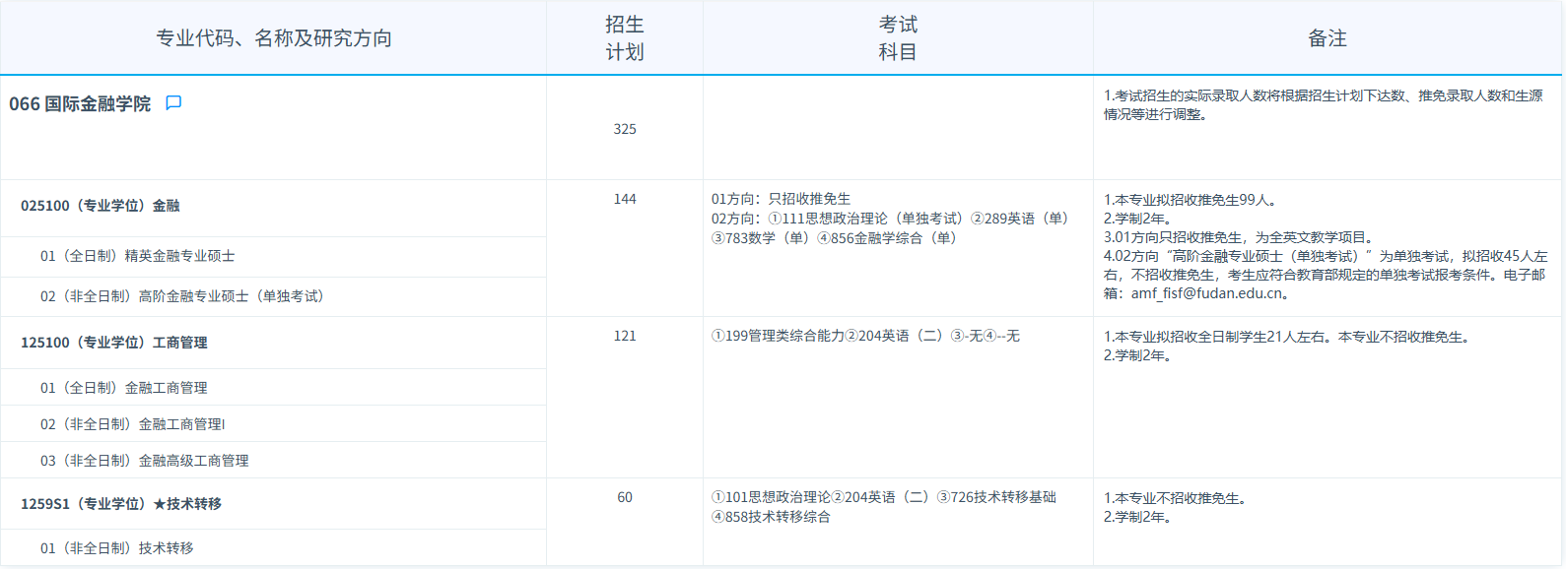This screenshot has width=1566, height=569.
Task: Select 02 非全日制 金融工商管理I direction
Action: tap(133, 424)
